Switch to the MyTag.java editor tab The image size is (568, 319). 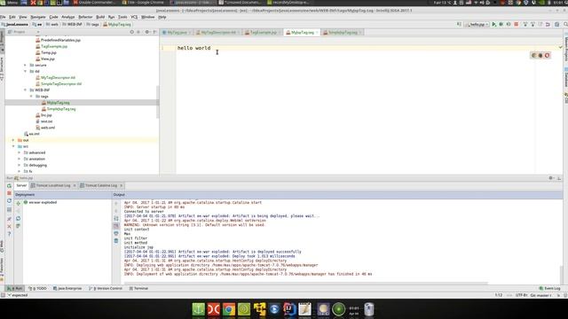(177, 32)
